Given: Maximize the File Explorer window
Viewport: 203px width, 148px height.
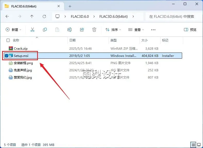Looking at the screenshot, I should point(185,4).
